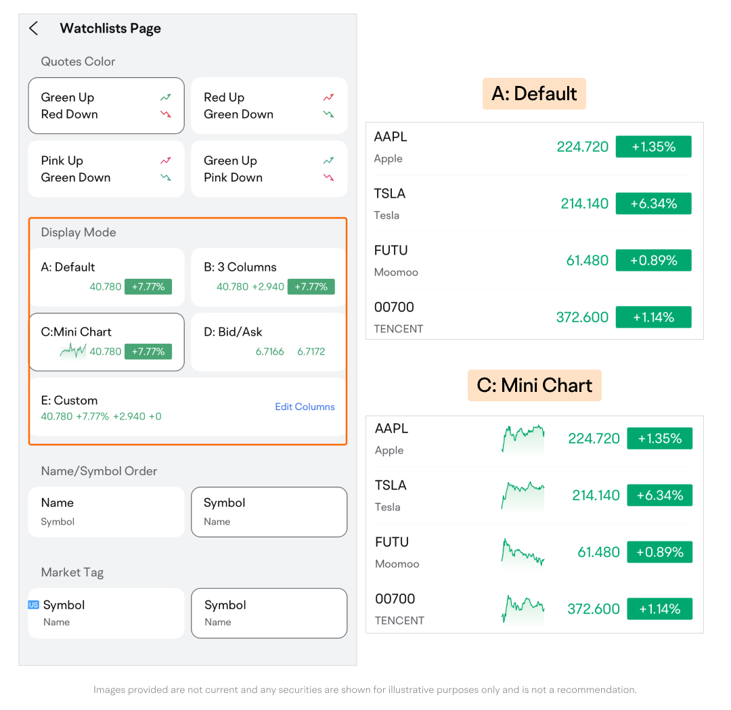Select Pink Up Green Down quotes color
Screen dimensions: 731x710
[x=106, y=169]
